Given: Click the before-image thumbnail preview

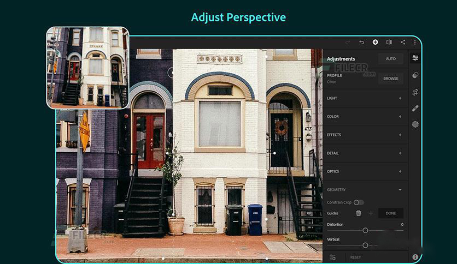Looking at the screenshot, I should (x=87, y=67).
